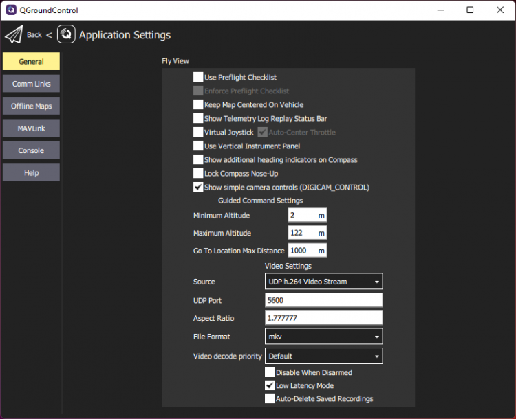Uncheck Show simple camera controls option
This screenshot has height=419, width=516.
click(x=198, y=188)
